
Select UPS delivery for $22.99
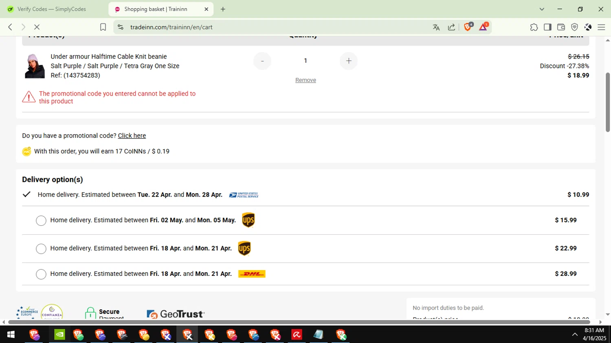click(x=41, y=249)
